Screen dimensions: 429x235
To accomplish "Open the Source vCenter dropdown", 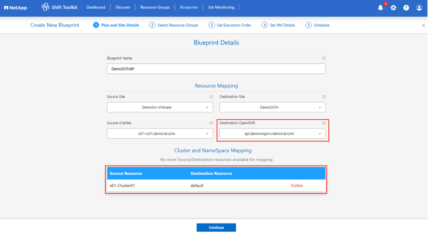I will (x=160, y=134).
